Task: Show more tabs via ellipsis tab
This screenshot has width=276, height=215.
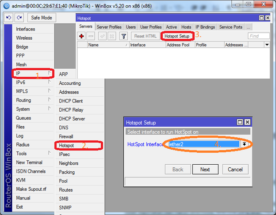Action: (x=249, y=27)
